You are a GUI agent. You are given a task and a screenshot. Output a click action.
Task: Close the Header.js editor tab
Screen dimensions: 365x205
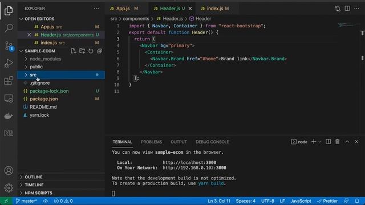coord(190,9)
